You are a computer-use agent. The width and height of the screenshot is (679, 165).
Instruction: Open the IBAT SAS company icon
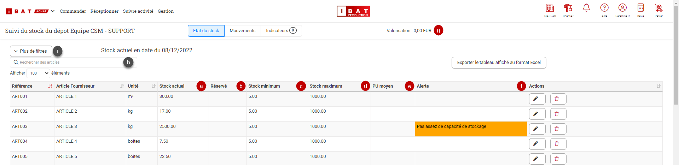pyautogui.click(x=550, y=8)
